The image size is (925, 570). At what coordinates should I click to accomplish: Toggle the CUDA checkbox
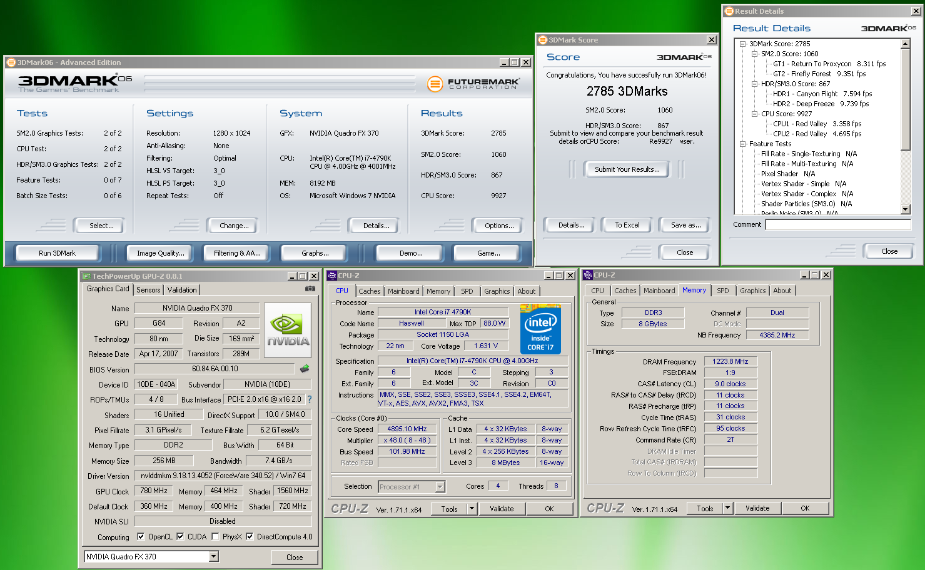pyautogui.click(x=180, y=536)
